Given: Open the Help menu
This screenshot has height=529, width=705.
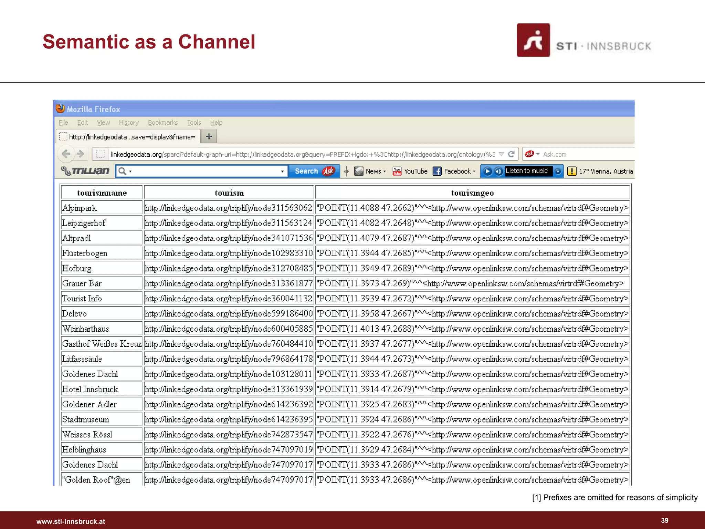Looking at the screenshot, I should click(x=216, y=122).
